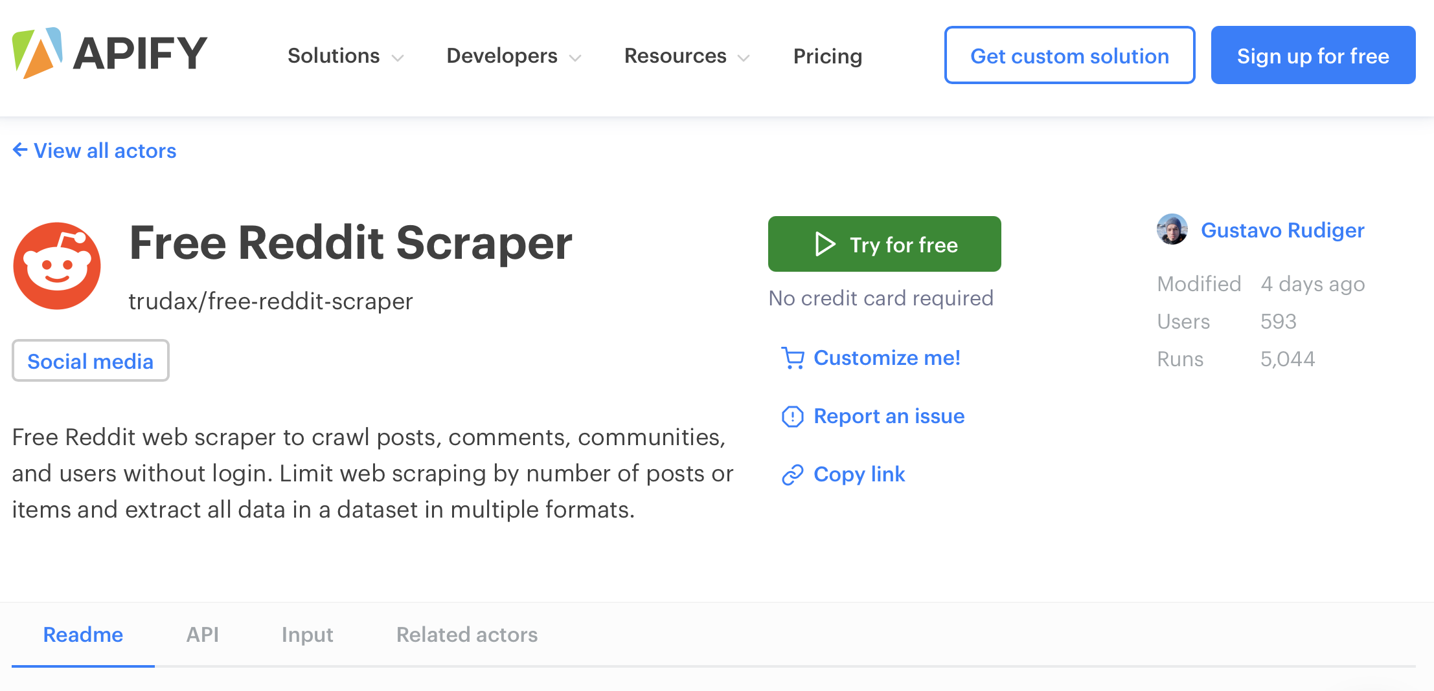Click the shopping cart Customize me icon
Image resolution: width=1434 pixels, height=691 pixels.
[793, 358]
